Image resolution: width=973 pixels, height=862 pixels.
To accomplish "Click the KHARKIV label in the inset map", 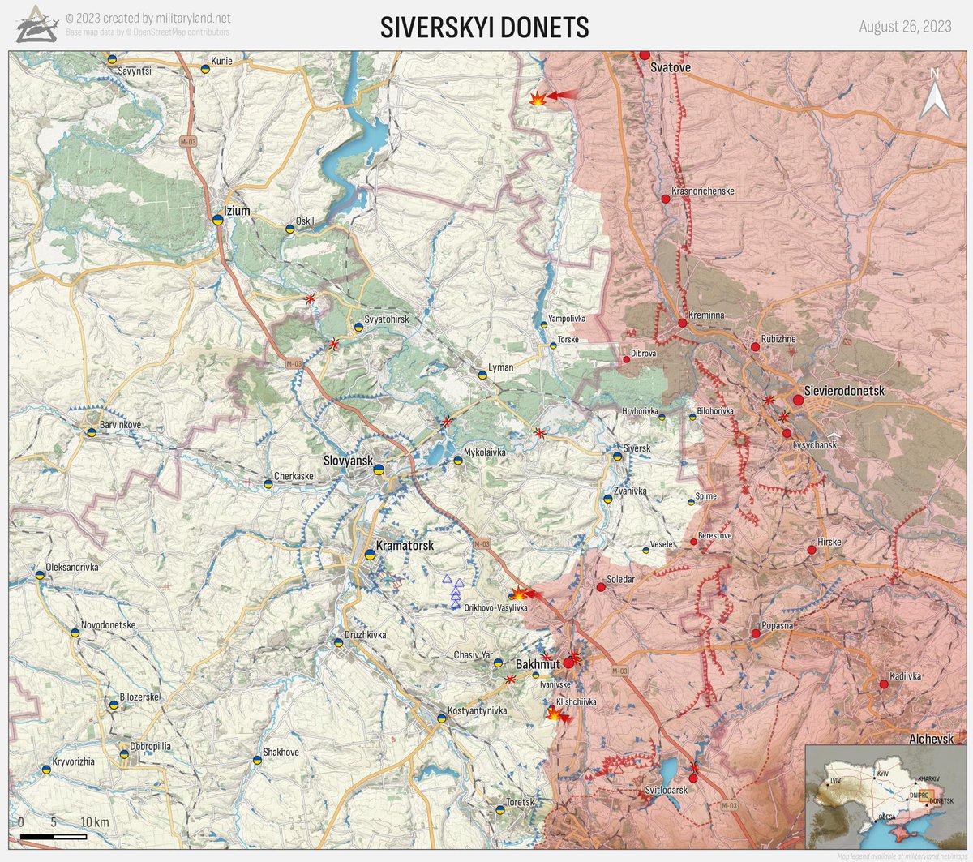I will click(928, 779).
